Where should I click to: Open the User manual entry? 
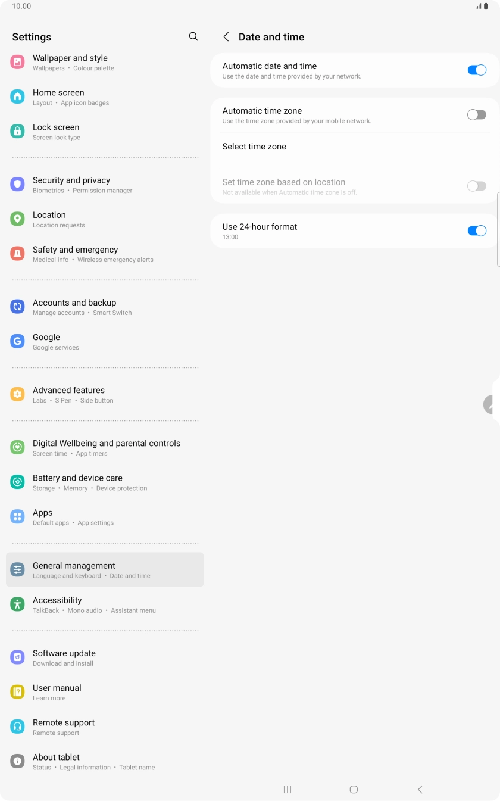pyautogui.click(x=105, y=693)
